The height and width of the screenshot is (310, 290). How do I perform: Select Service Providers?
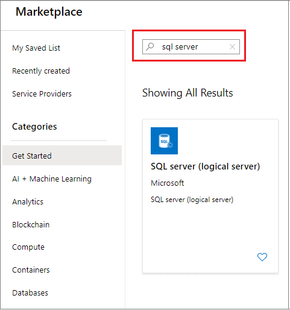point(42,93)
